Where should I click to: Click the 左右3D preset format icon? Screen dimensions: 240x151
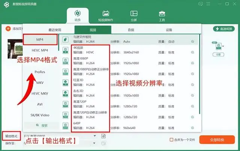[66, 93]
